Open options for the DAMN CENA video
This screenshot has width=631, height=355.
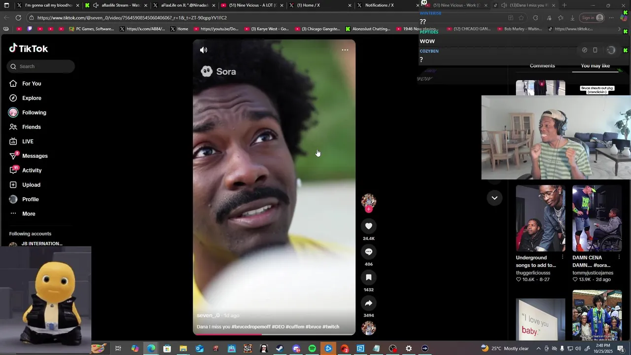click(619, 257)
